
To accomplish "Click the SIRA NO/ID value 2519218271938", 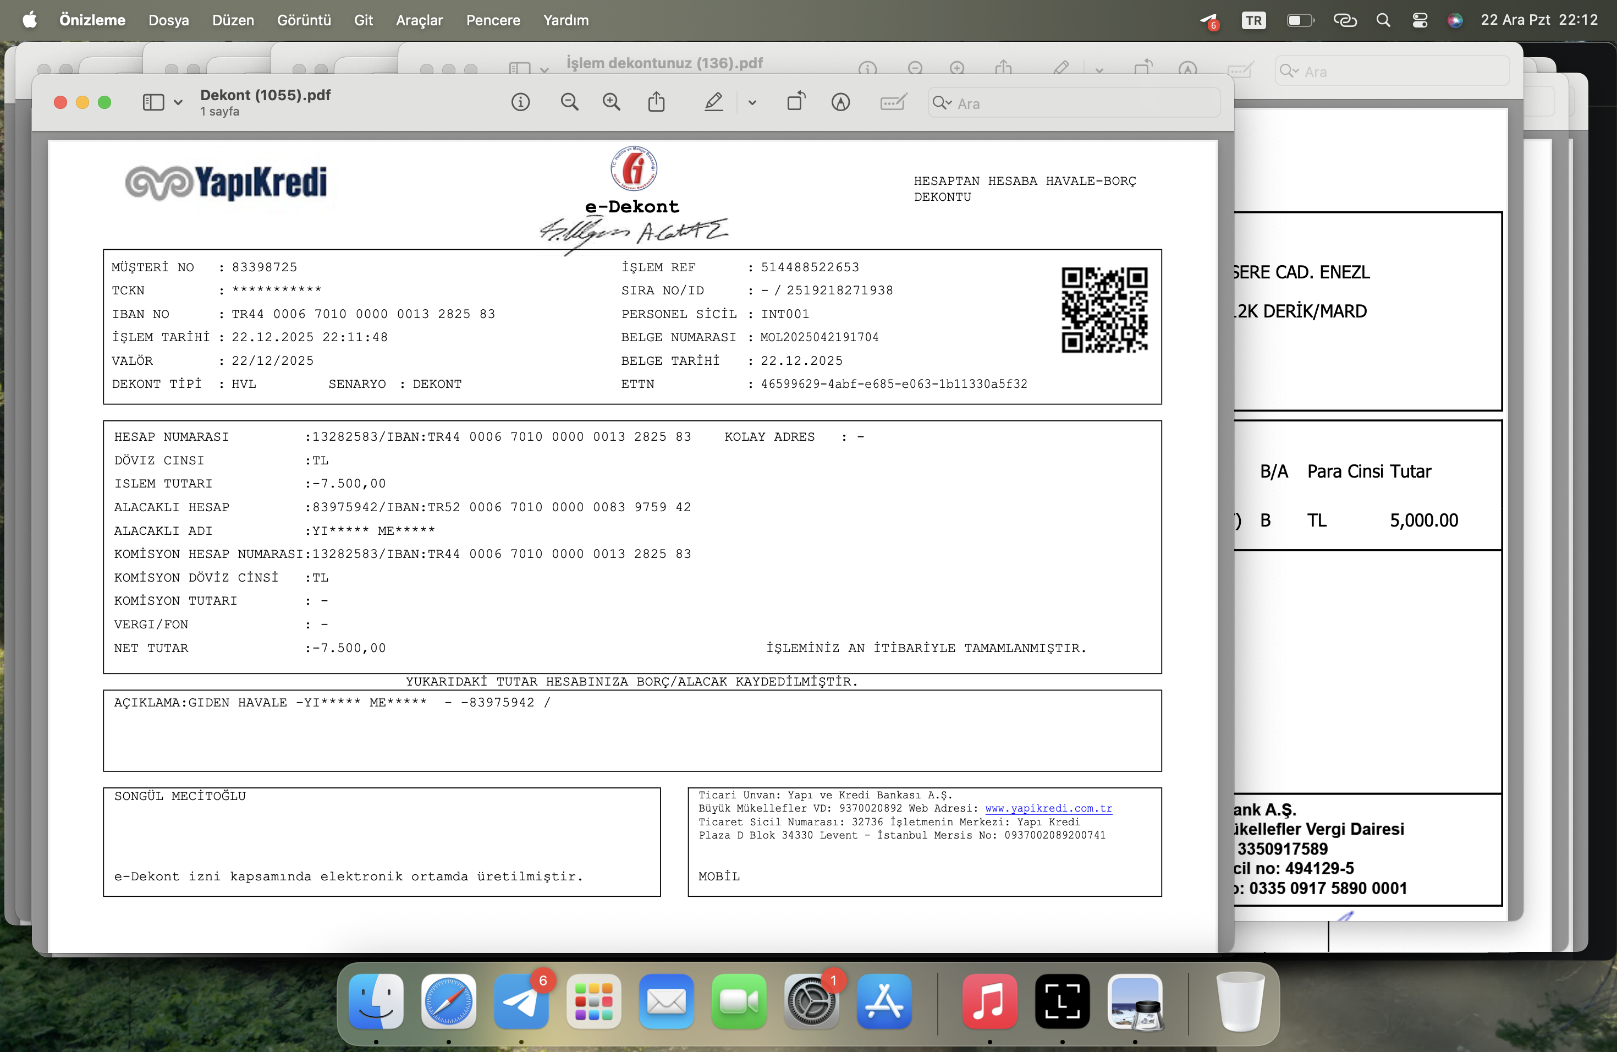I will pos(840,290).
